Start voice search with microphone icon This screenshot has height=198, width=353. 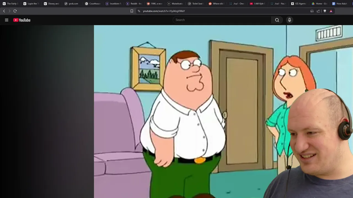coord(289,20)
